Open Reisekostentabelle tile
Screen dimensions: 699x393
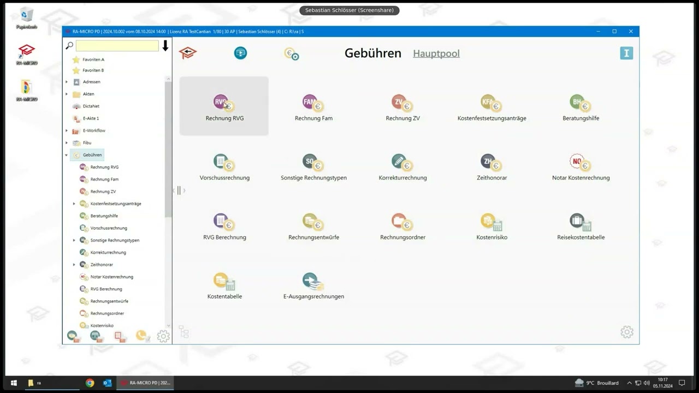click(x=580, y=226)
